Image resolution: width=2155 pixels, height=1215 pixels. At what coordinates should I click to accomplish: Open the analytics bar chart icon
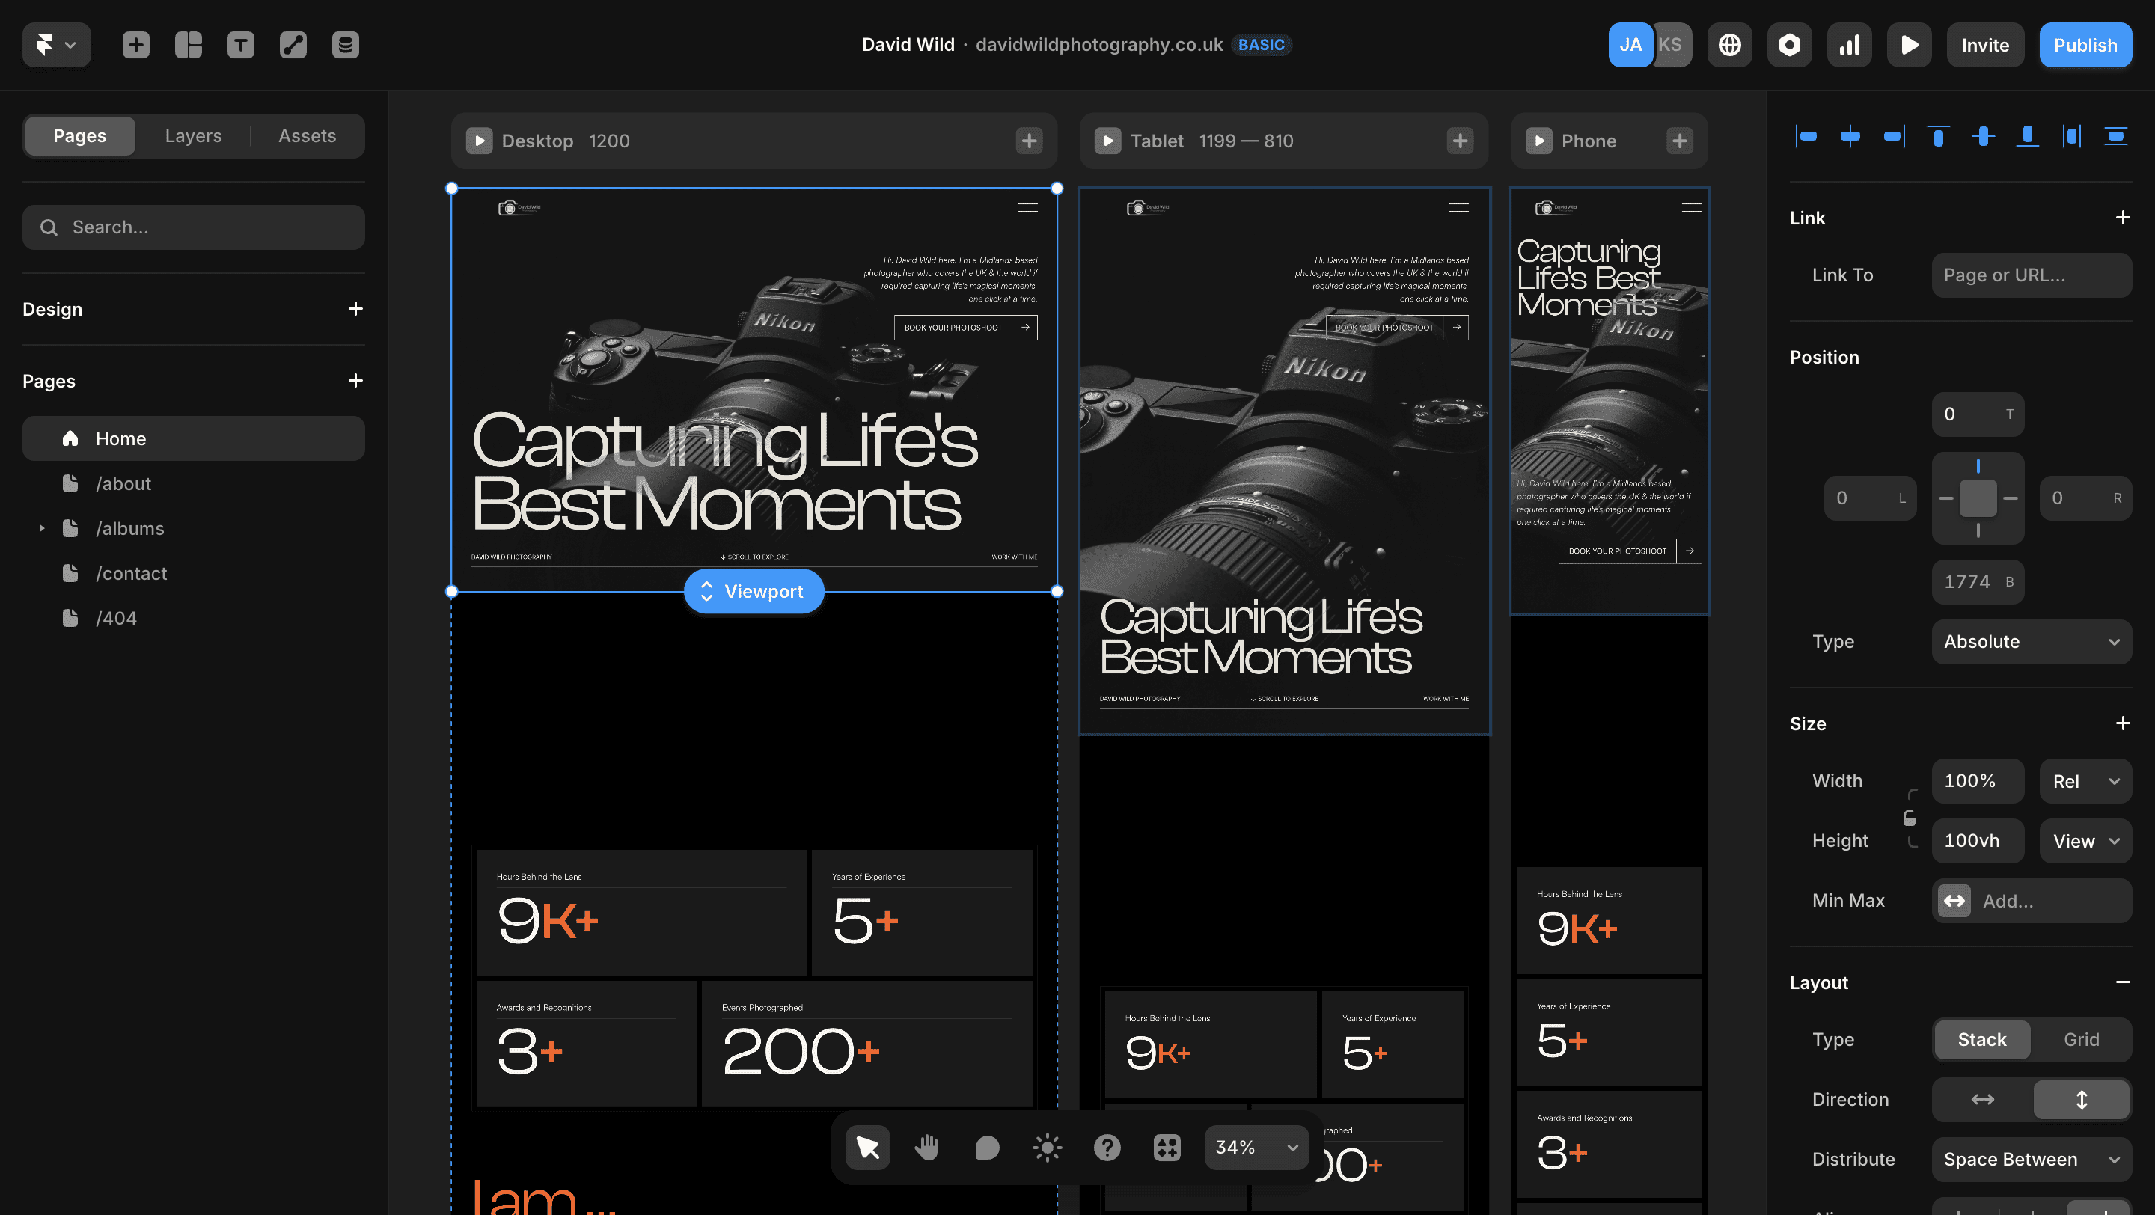click(x=1849, y=45)
